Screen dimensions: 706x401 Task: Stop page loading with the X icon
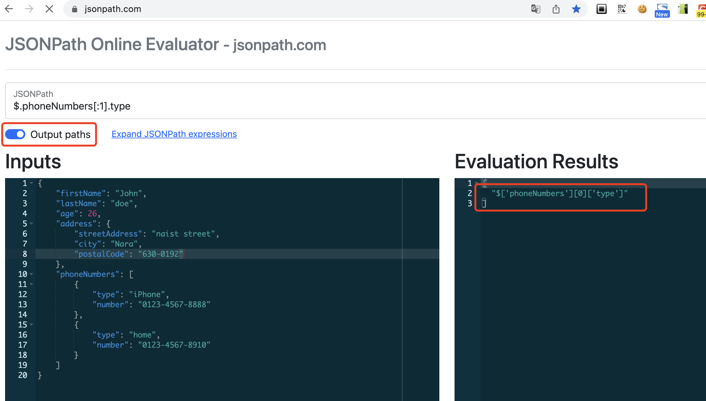49,9
